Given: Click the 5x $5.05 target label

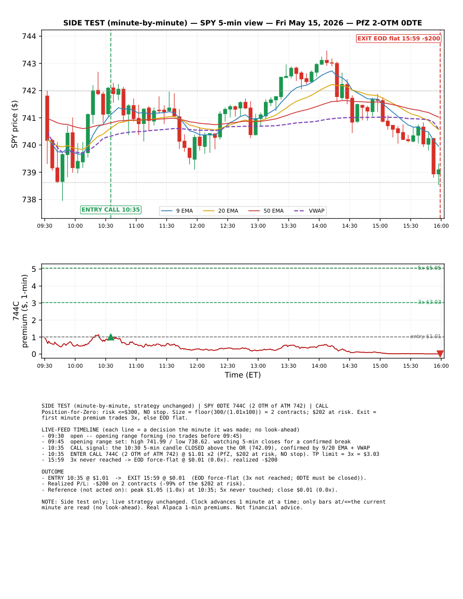Looking at the screenshot, I should (429, 268).
